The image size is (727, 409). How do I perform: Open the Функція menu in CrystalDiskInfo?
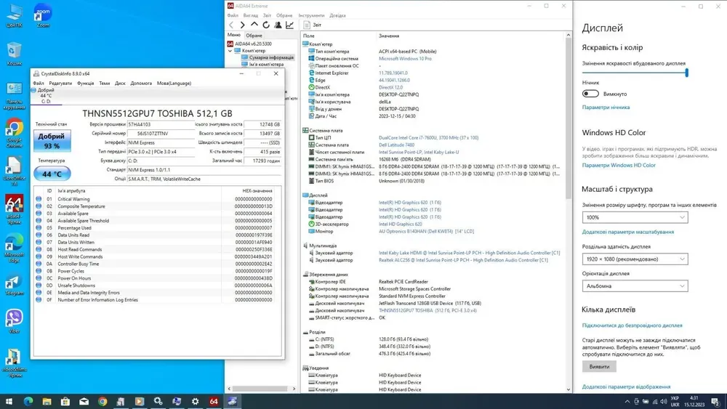pos(85,84)
